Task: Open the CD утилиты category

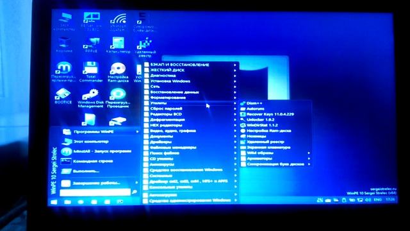Action: pos(191,158)
